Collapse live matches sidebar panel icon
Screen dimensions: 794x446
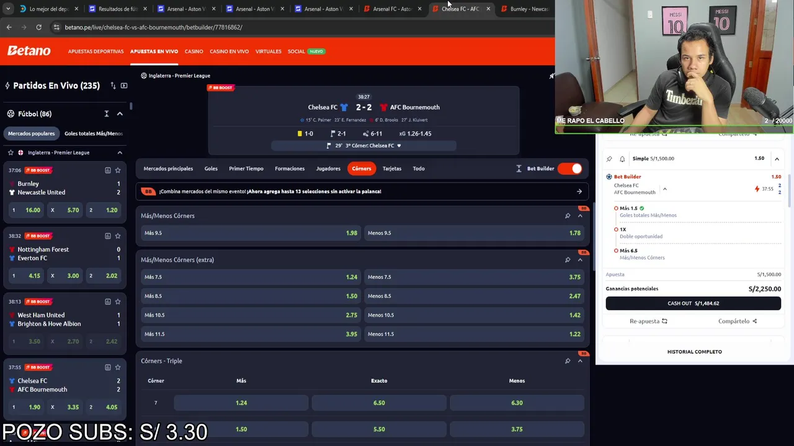click(124, 85)
